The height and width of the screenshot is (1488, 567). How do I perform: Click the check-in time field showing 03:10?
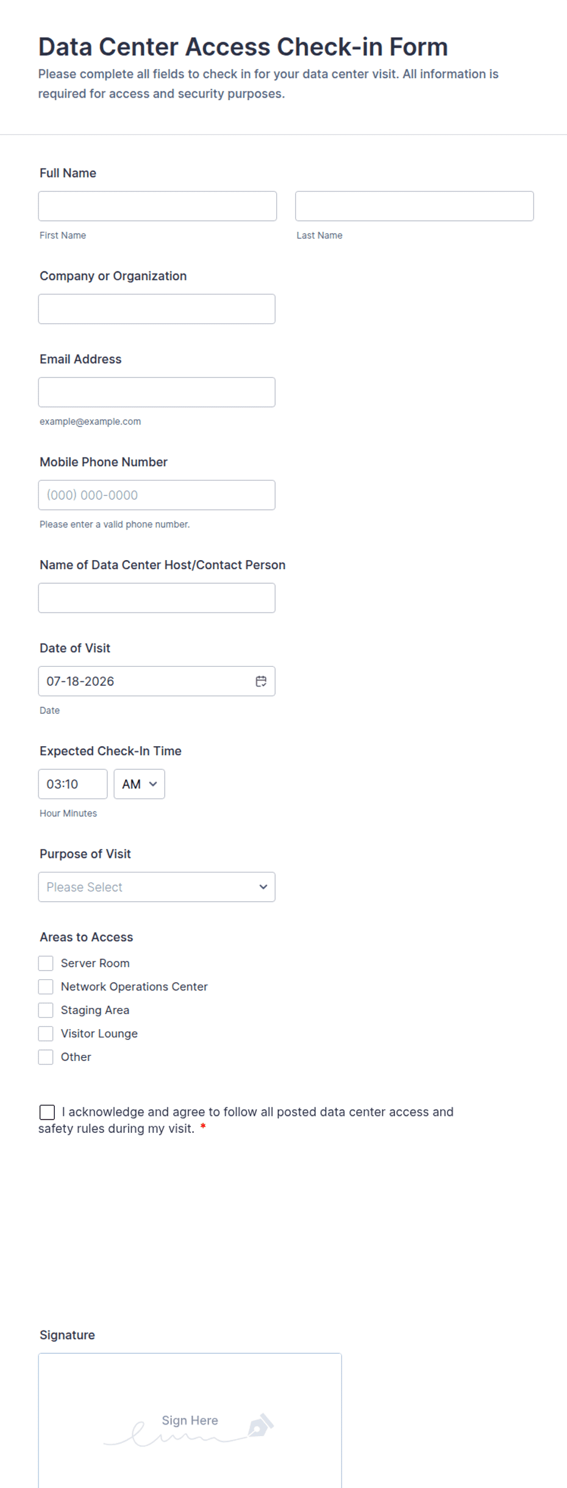point(73,784)
